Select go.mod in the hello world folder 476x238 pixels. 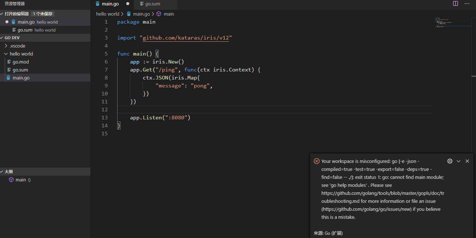[21, 62]
